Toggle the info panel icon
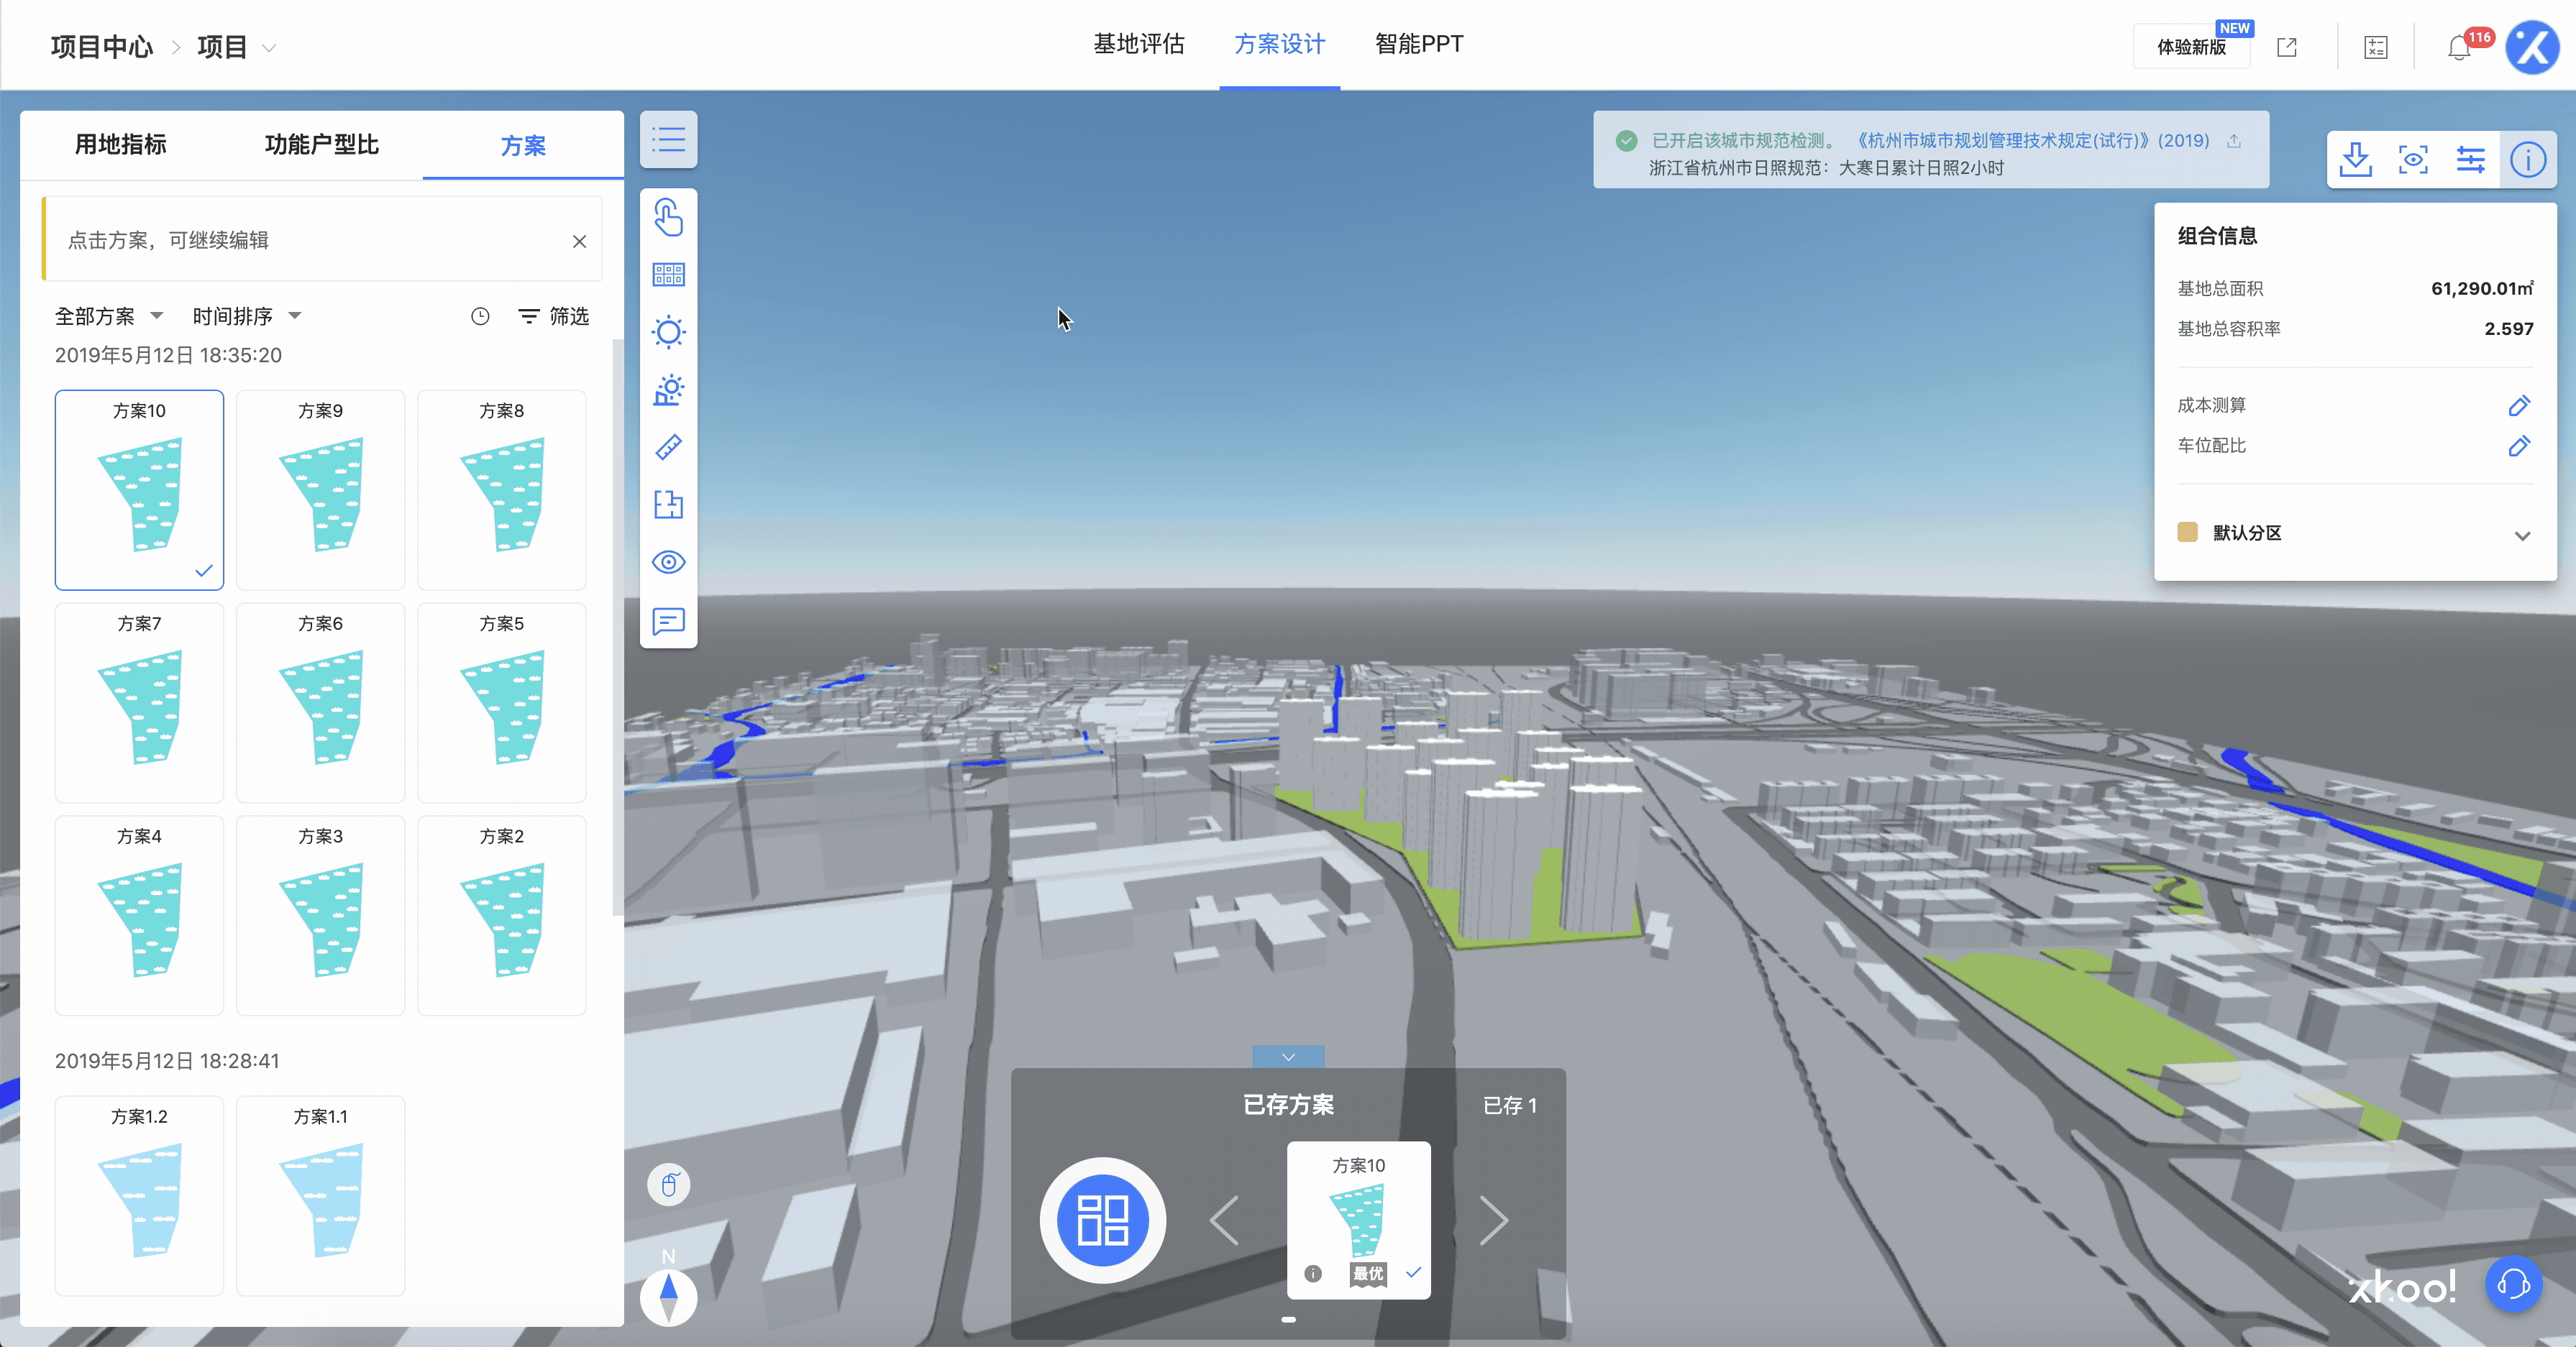The image size is (2576, 1347). [x=2527, y=160]
